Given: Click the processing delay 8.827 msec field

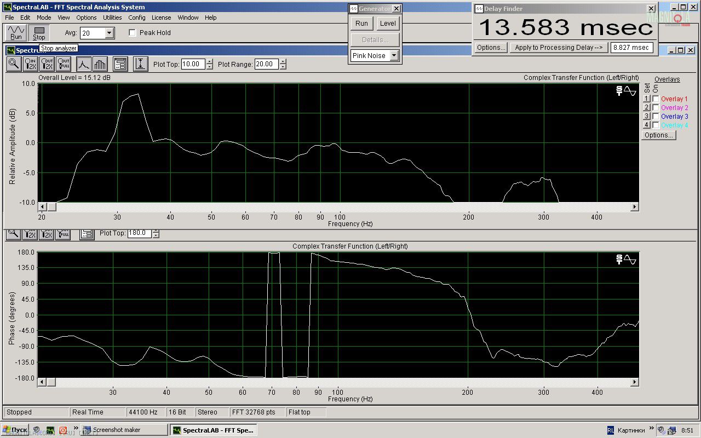Looking at the screenshot, I should [631, 48].
